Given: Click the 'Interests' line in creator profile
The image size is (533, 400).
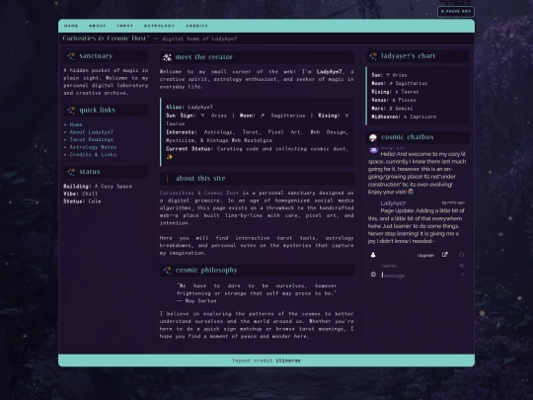Looking at the screenshot, I should pos(257,136).
